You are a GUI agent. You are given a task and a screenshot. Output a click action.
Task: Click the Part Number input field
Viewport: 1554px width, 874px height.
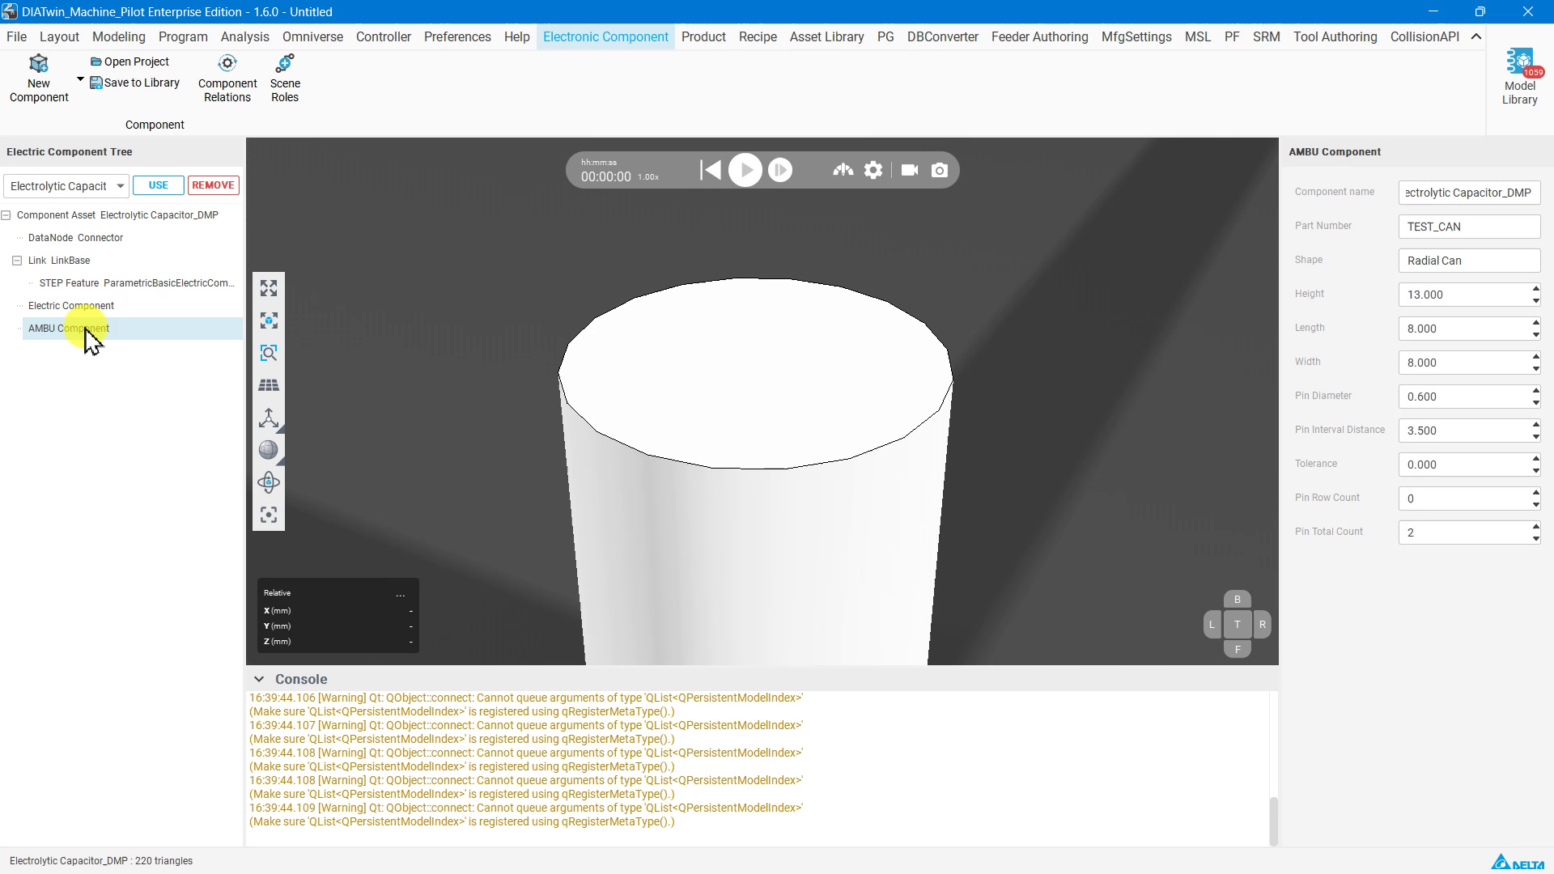[1469, 227]
